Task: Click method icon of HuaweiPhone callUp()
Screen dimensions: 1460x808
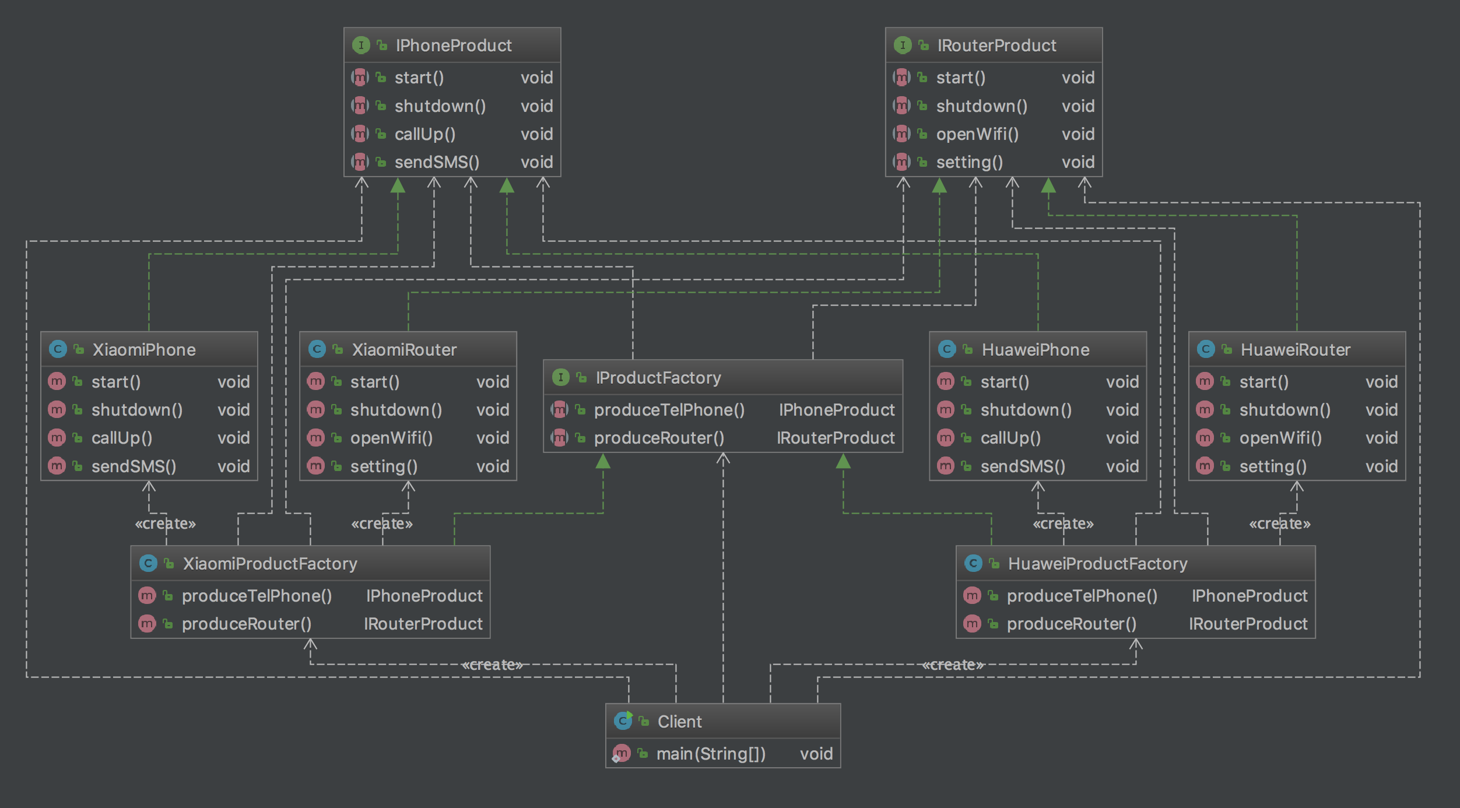Action: [946, 438]
